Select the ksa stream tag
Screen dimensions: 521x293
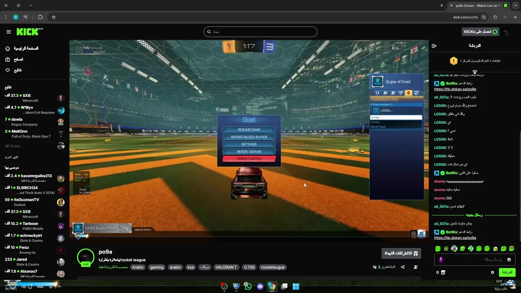coord(190,267)
